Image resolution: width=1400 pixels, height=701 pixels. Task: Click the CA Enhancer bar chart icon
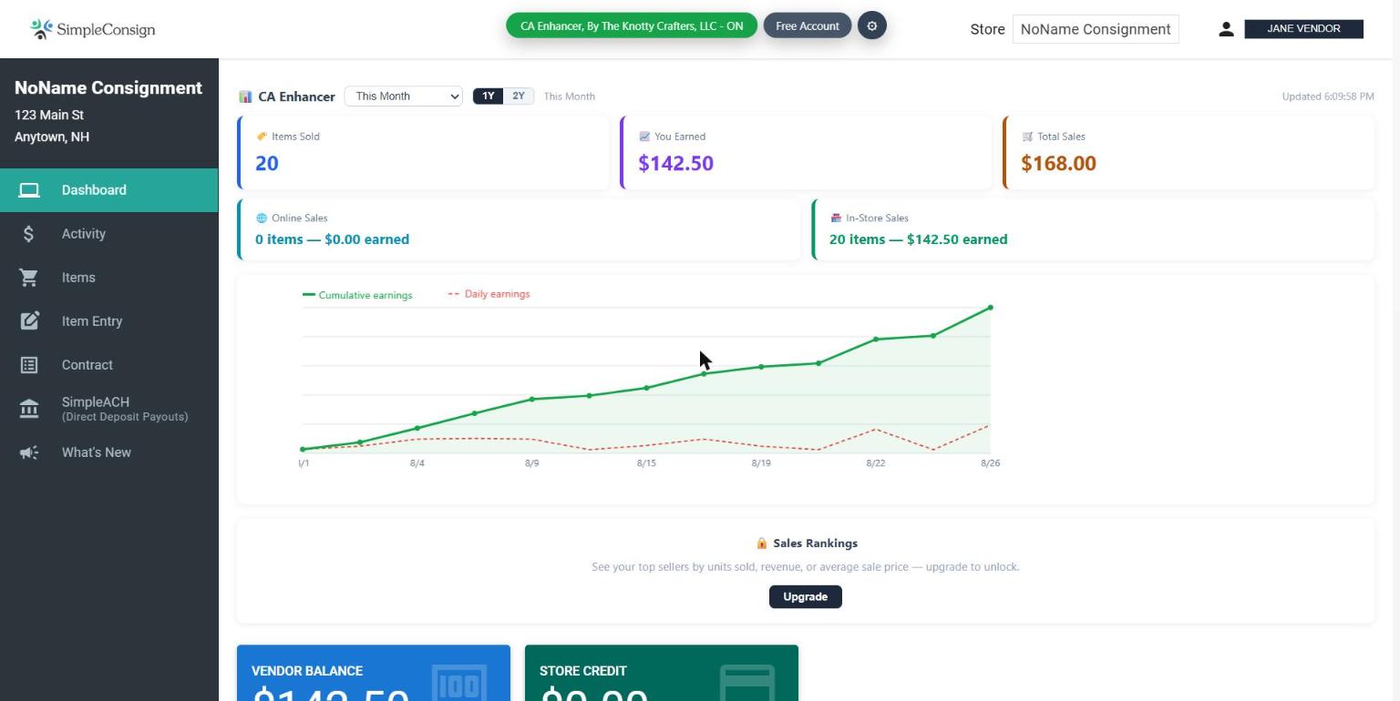(245, 97)
